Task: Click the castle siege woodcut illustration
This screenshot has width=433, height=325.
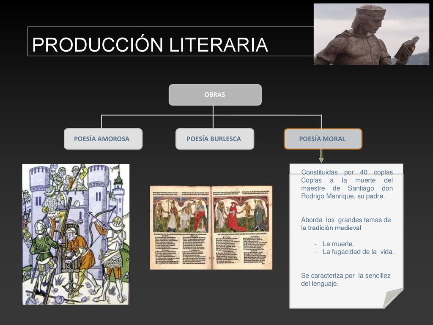Action: (76, 234)
